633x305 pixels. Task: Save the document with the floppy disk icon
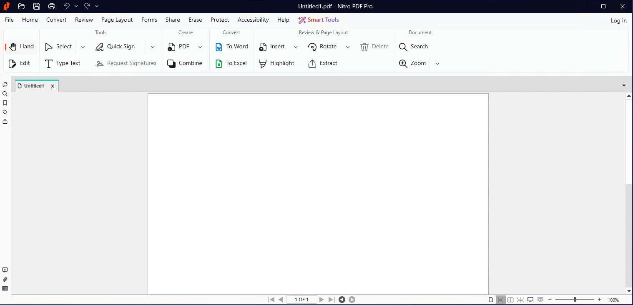37,6
